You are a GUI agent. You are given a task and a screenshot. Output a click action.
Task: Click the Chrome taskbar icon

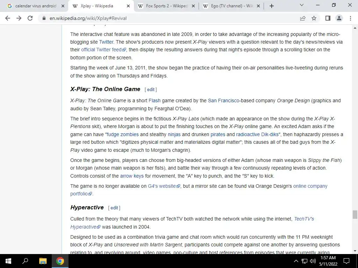click(60, 261)
